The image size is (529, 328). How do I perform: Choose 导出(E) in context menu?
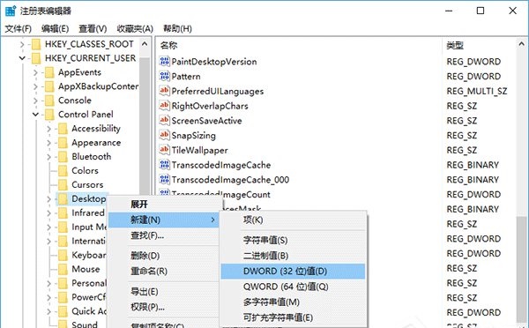tap(164, 292)
